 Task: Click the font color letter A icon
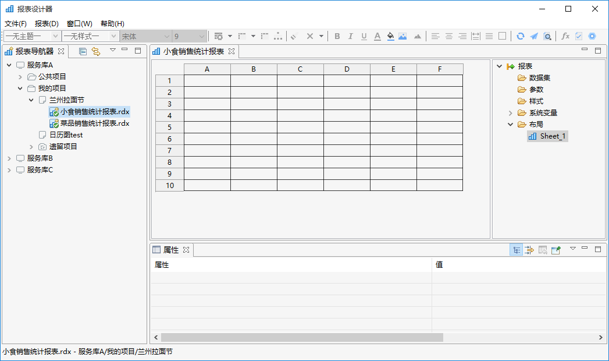(377, 36)
